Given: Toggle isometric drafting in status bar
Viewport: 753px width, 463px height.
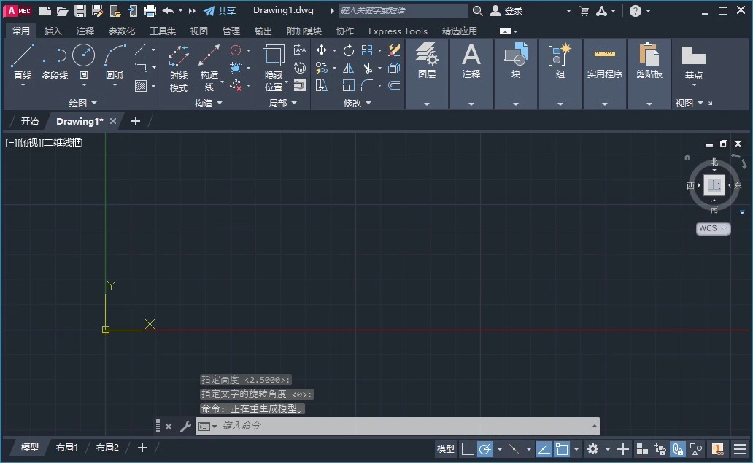Looking at the screenshot, I should 514,449.
